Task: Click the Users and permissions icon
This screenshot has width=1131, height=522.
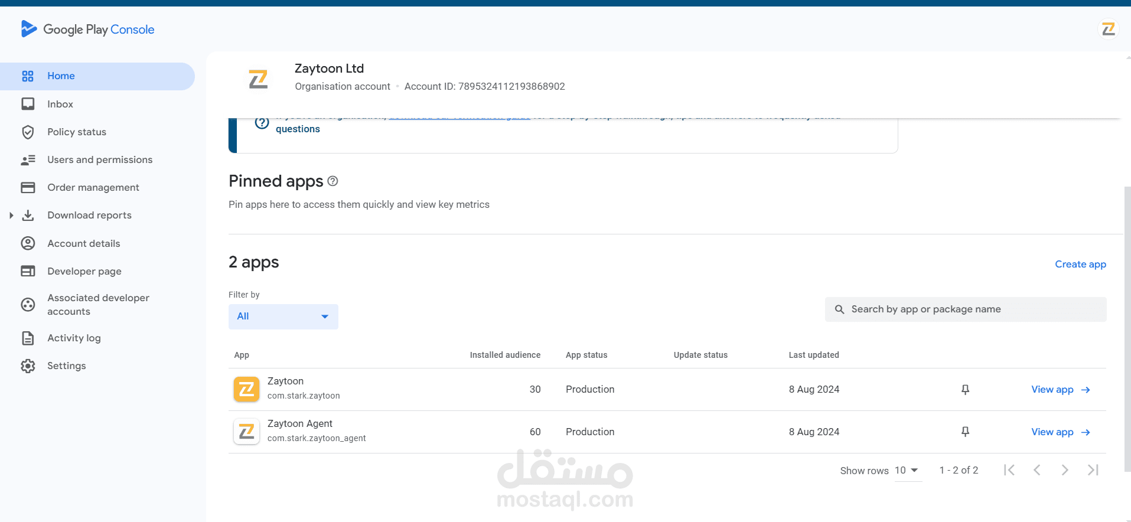Action: pyautogui.click(x=28, y=159)
